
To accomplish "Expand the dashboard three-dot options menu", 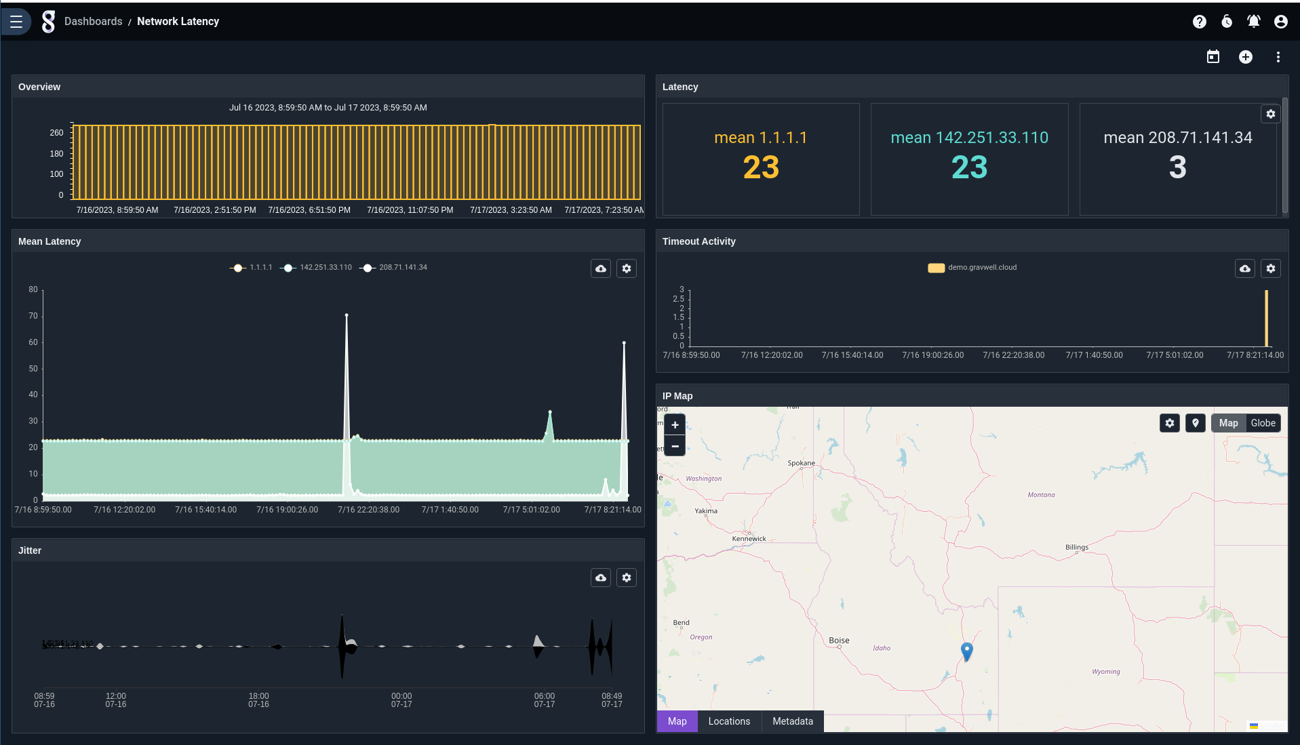I will pyautogui.click(x=1278, y=57).
